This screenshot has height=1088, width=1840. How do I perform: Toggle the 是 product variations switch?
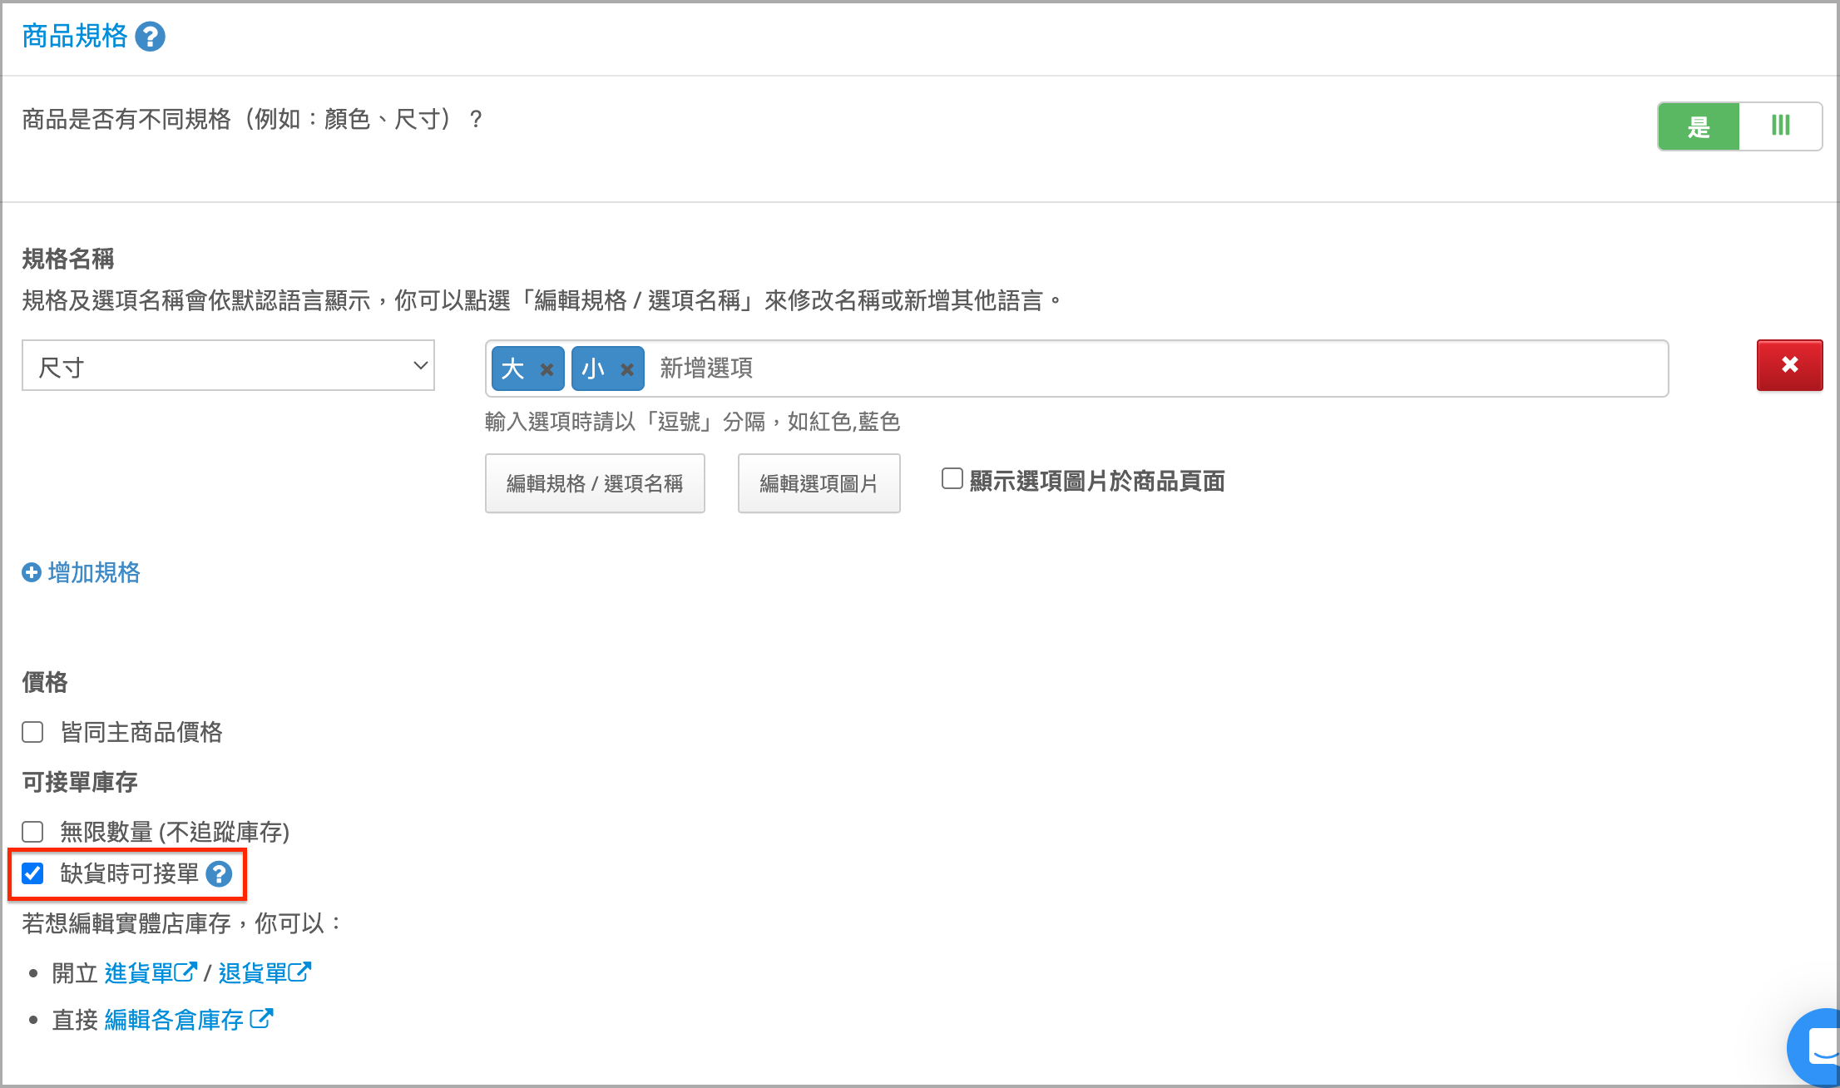1739,126
